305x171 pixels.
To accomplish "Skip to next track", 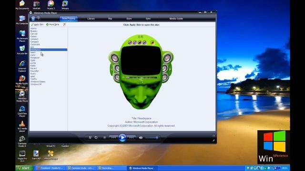I will [x=132, y=138].
